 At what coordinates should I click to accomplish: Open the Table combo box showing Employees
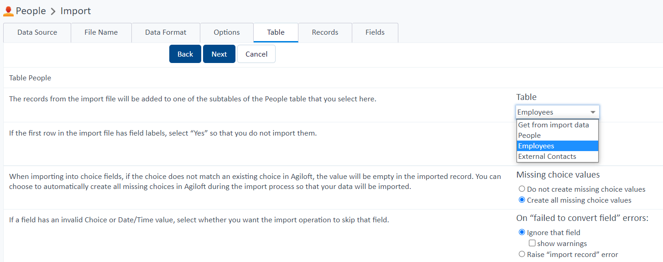[558, 112]
